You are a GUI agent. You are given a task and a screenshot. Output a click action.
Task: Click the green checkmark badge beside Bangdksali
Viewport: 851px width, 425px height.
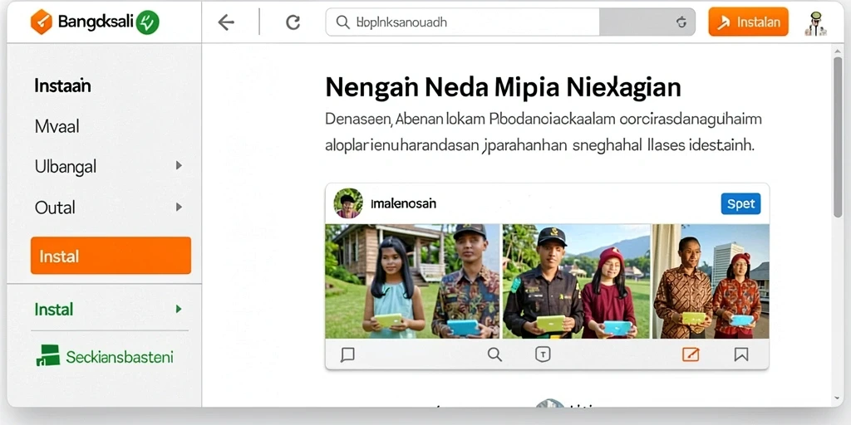(x=147, y=22)
